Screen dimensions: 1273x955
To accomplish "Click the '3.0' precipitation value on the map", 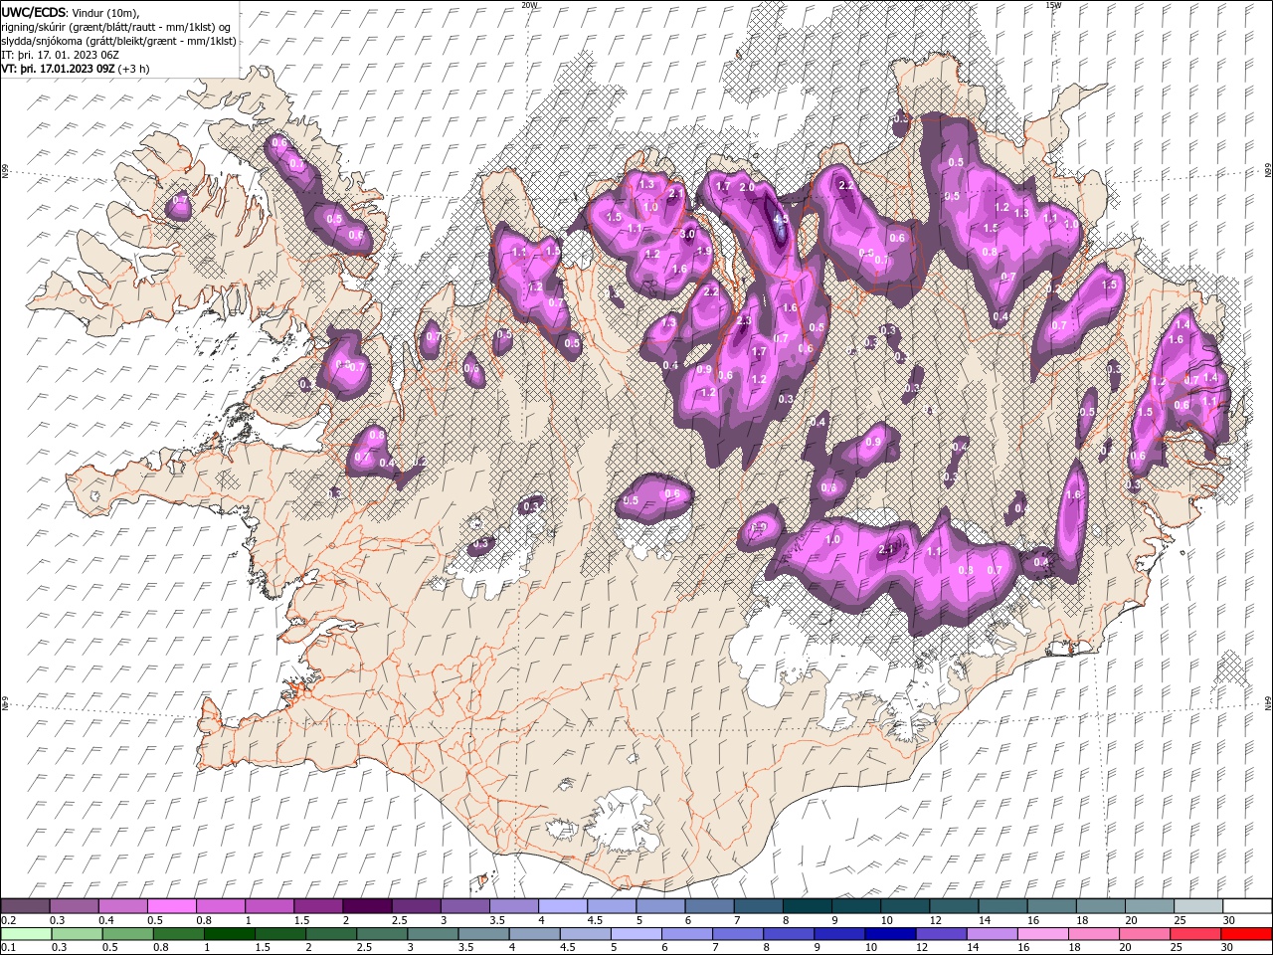I will [688, 234].
